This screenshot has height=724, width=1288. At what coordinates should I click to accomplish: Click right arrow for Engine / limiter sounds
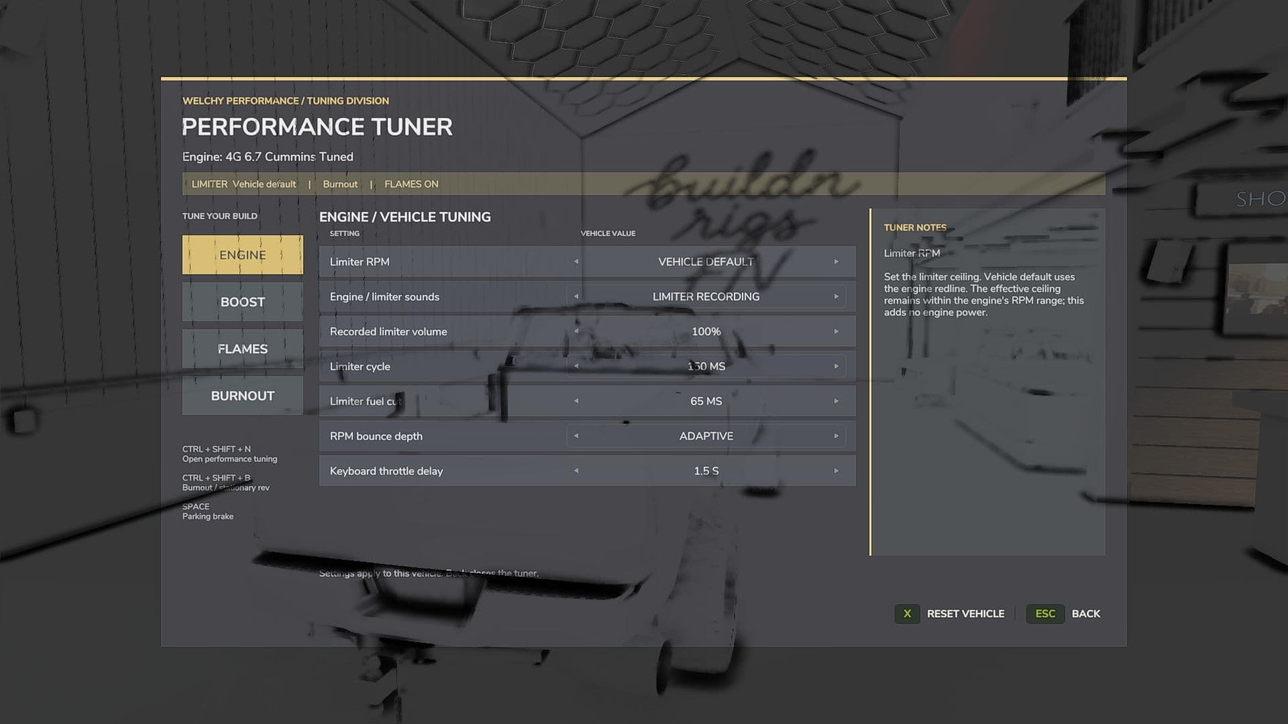(x=836, y=296)
